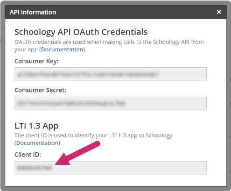231x191 pixels.
Task: Click the pink arrow annotation
Action: point(77,153)
